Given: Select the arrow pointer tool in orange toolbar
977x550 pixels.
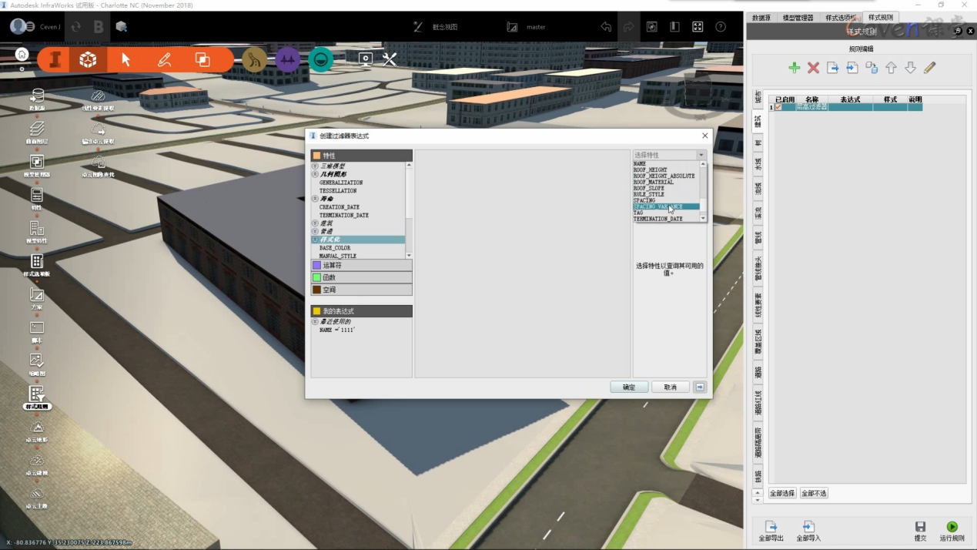Looking at the screenshot, I should 126,59.
